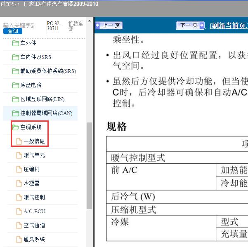Click the document icon beside A/C-ECU
Screen dimensions: 248x247
point(19,212)
